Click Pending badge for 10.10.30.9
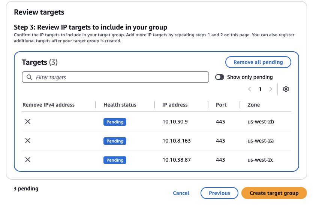 (x=115, y=122)
